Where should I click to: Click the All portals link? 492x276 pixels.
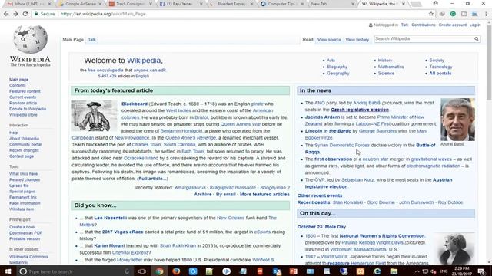click(440, 74)
